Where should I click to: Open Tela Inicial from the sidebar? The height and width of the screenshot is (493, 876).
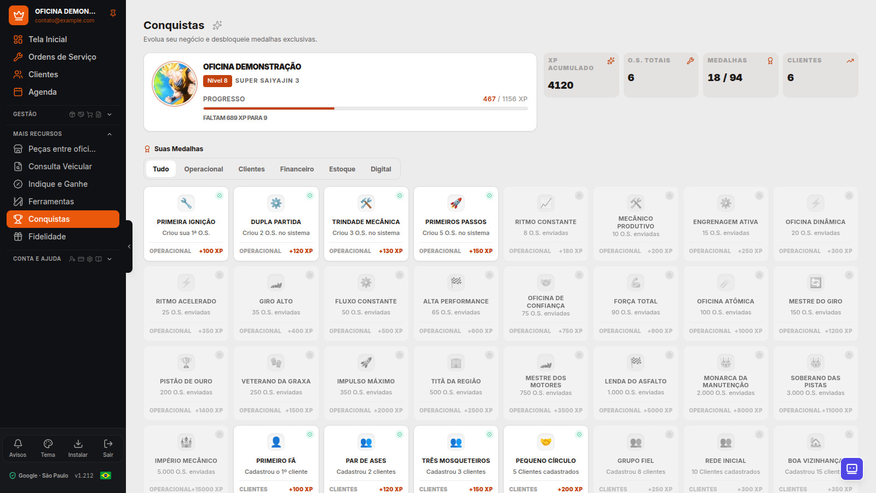point(63,39)
